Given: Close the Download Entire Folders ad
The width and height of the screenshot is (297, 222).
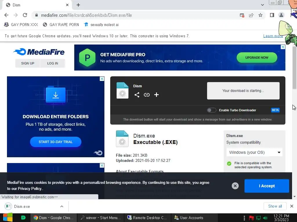Looking at the screenshot, I should [x=102, y=79].
